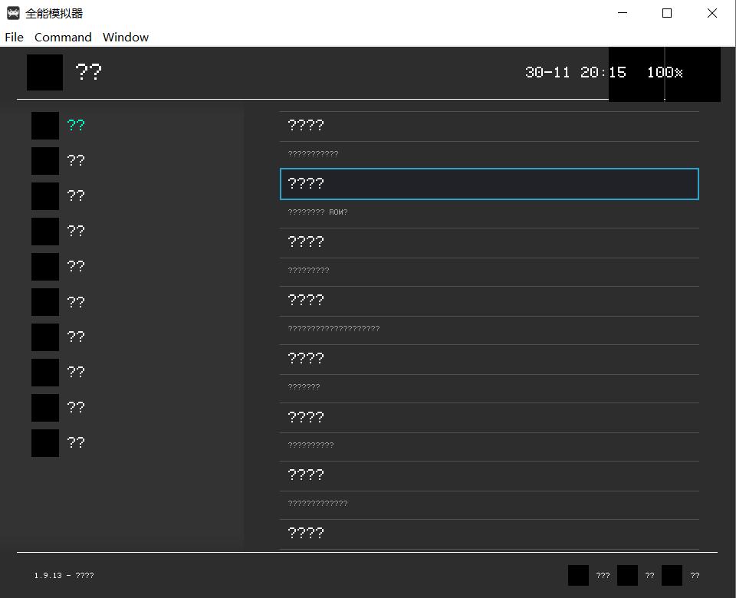Minimize the 全能模拟器 window
The image size is (736, 598).
623,13
